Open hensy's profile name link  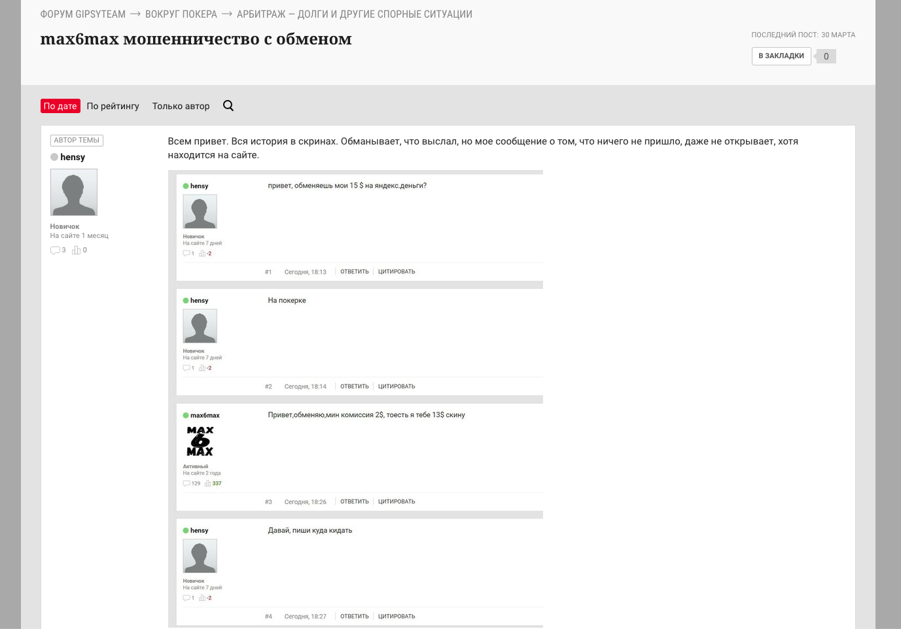tap(73, 157)
